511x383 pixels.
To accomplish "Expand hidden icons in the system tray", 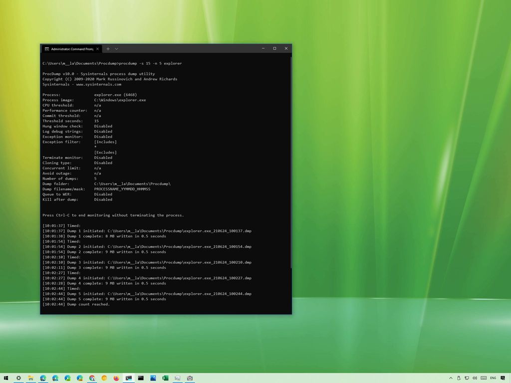I will pos(451,378).
